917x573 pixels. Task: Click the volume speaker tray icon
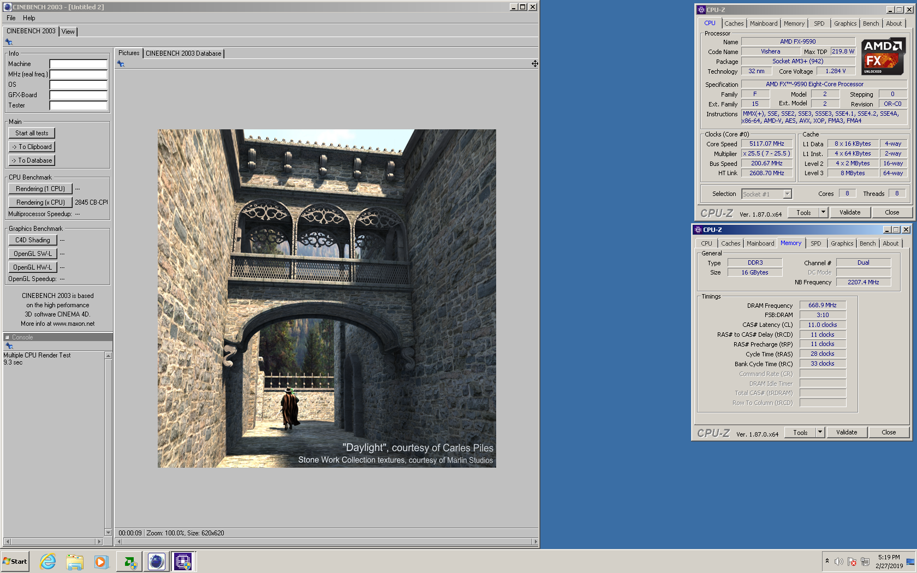pos(839,562)
